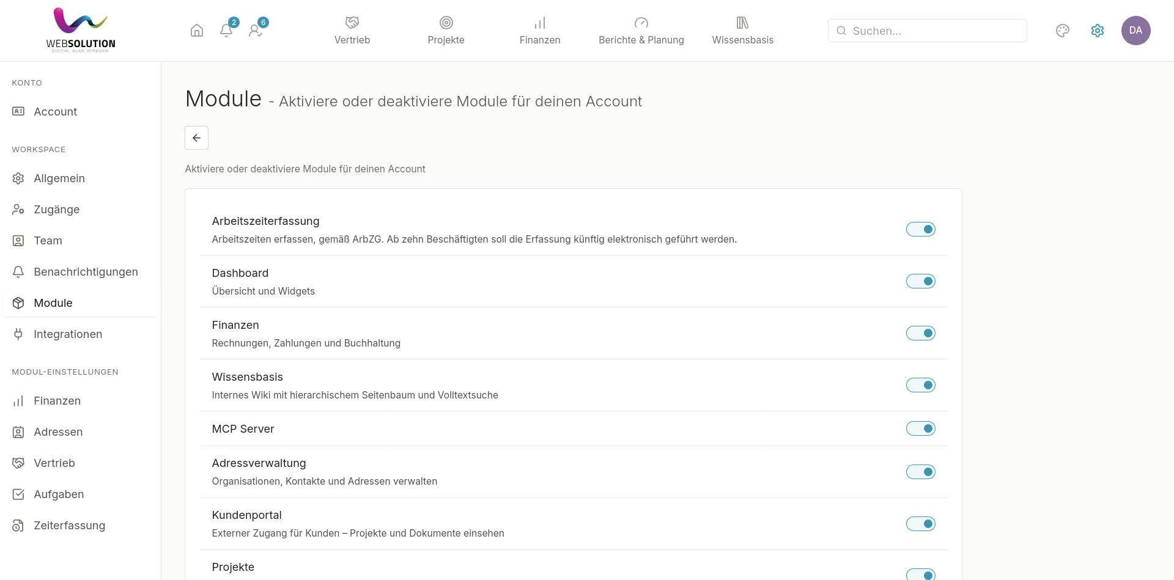This screenshot has width=1174, height=580.
Task: Click the Berichte & Planung gauge icon
Action: pos(641,23)
